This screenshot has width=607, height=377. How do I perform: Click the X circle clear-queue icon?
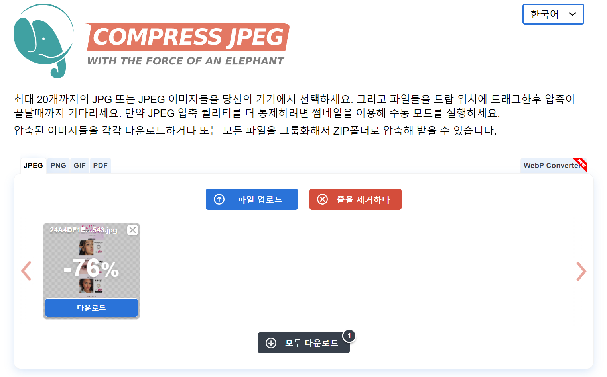(322, 199)
